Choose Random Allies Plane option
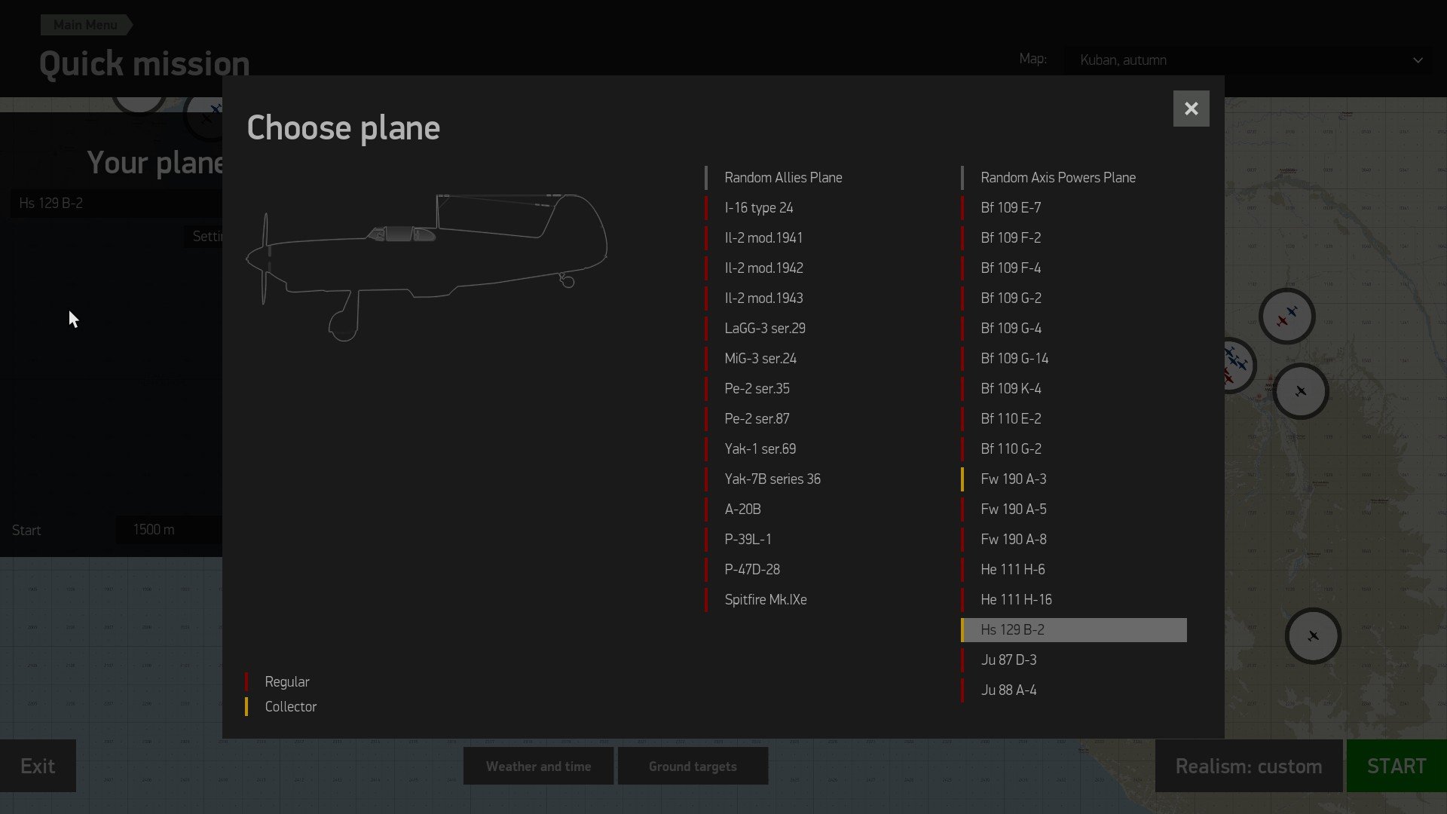This screenshot has width=1447, height=814. point(783,178)
